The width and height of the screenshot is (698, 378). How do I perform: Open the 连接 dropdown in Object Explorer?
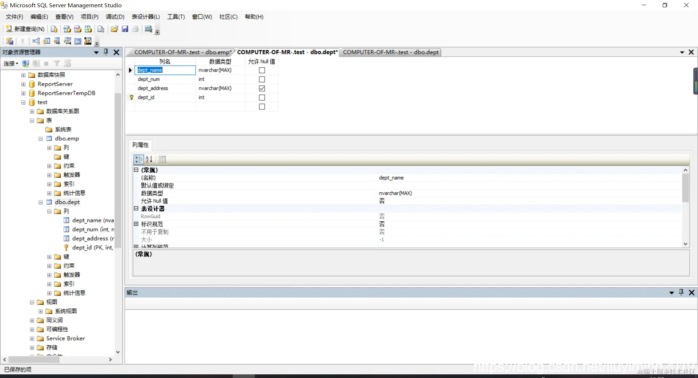pyautogui.click(x=11, y=64)
